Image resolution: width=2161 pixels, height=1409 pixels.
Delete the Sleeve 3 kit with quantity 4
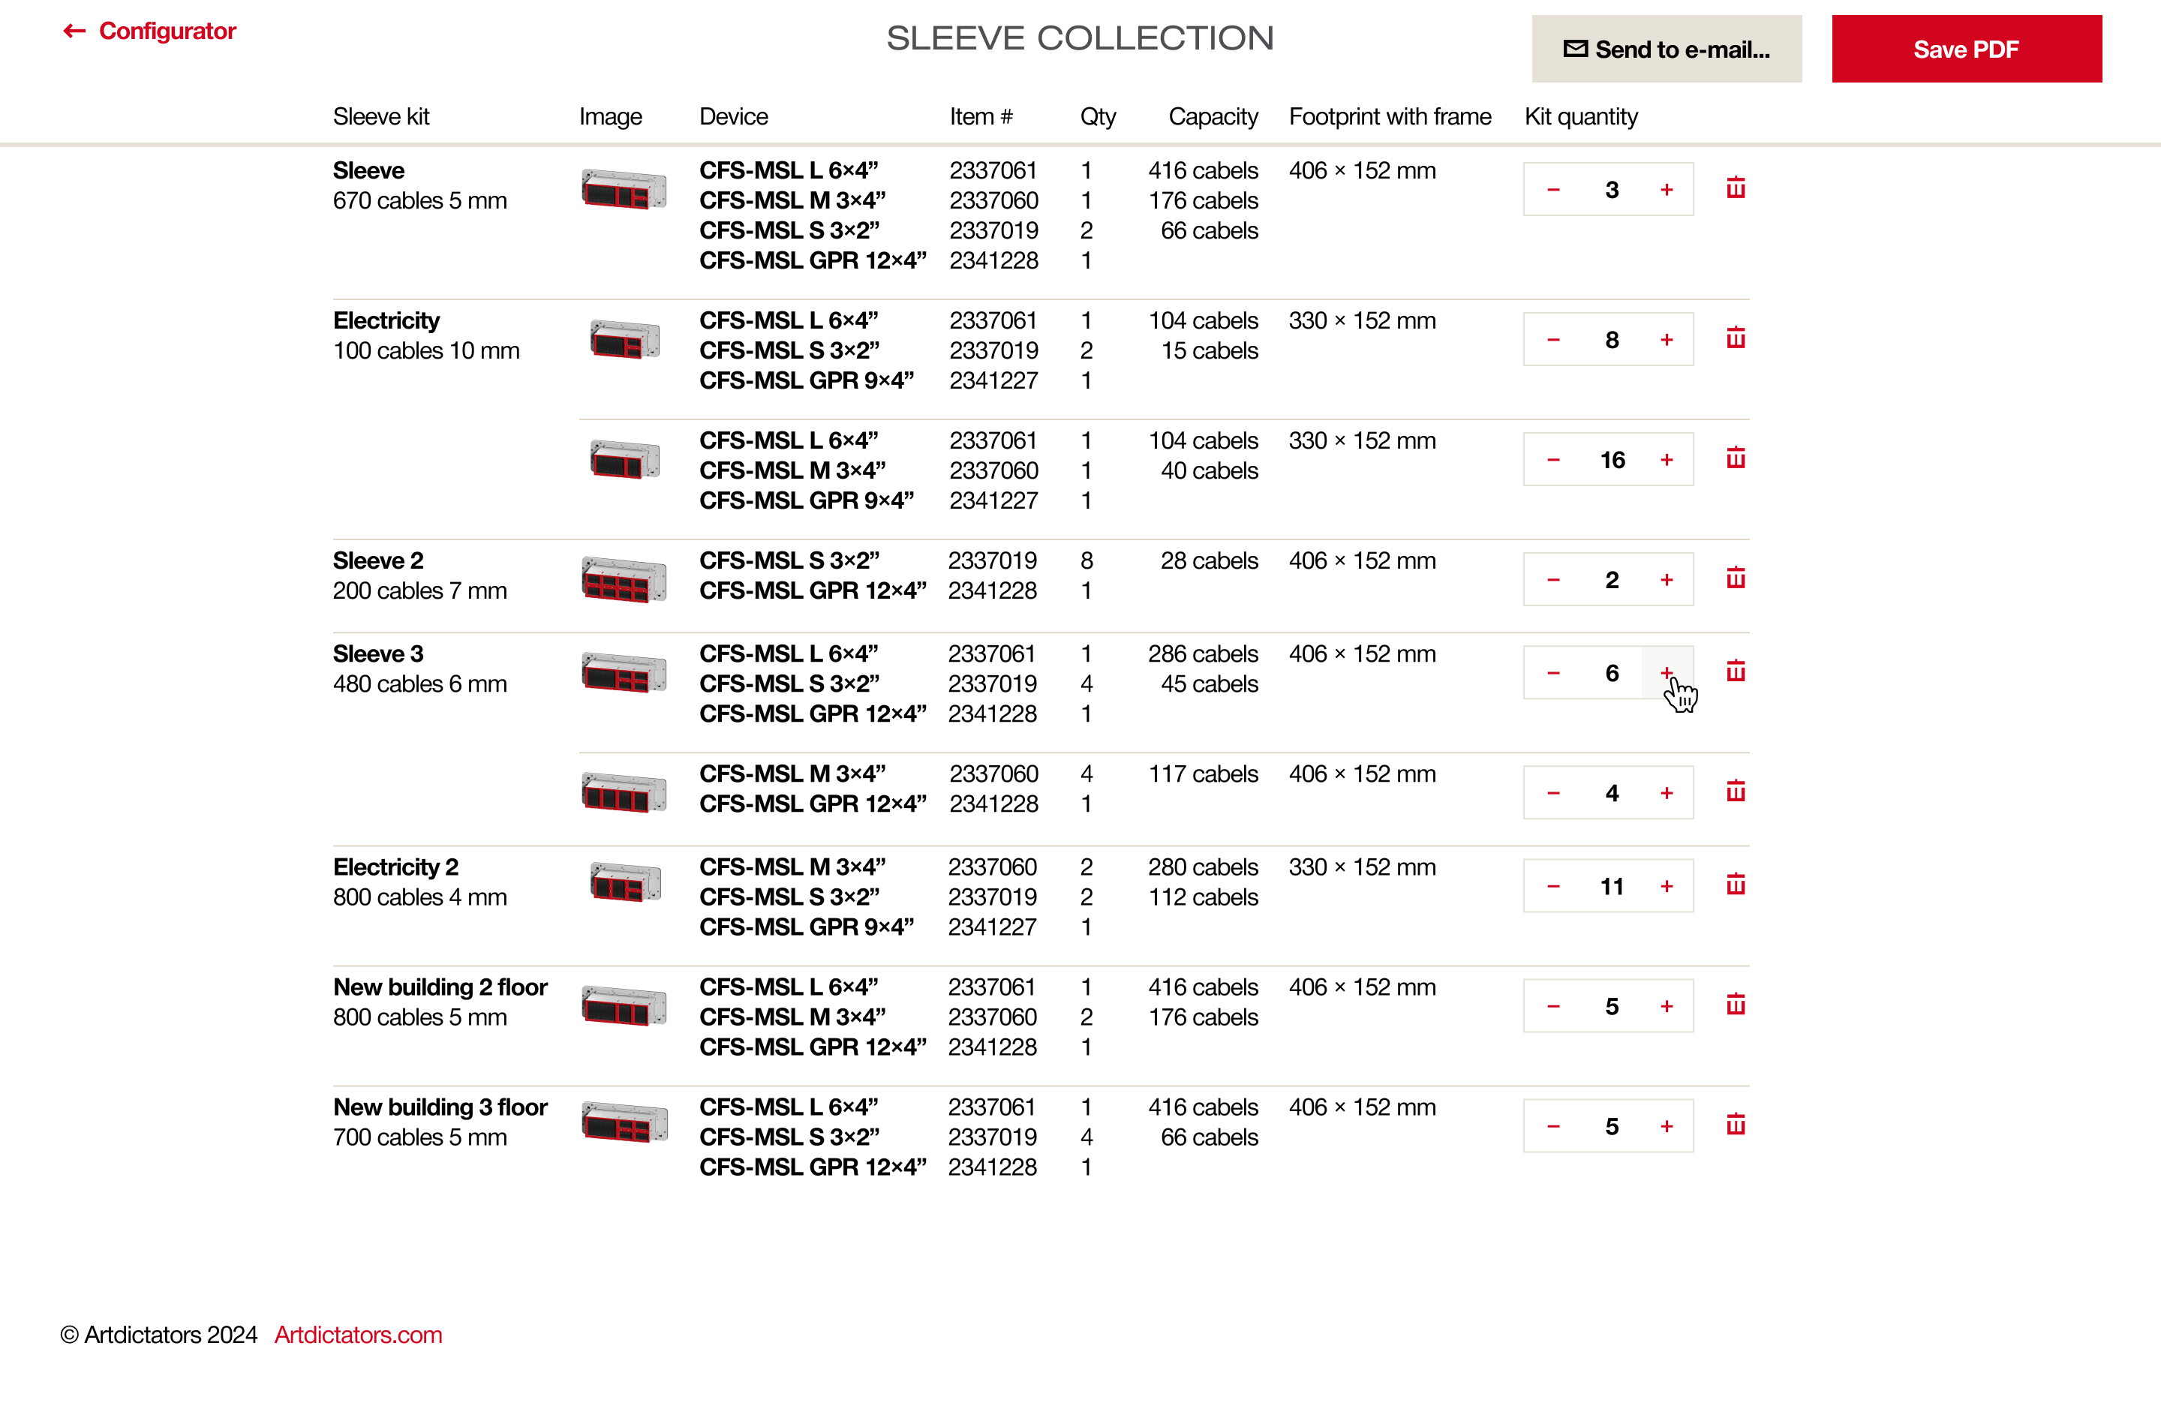click(x=1735, y=792)
